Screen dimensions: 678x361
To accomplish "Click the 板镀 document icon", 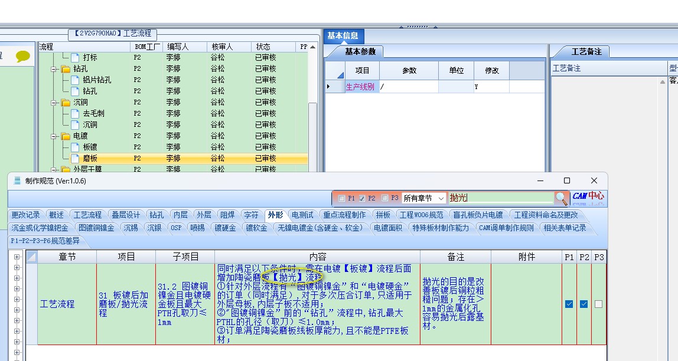I will tap(75, 147).
